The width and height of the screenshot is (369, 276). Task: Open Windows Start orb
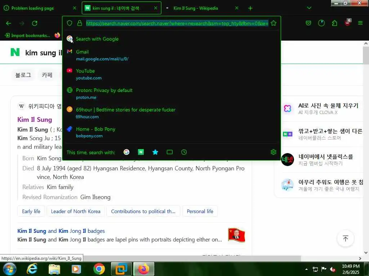point(9,269)
